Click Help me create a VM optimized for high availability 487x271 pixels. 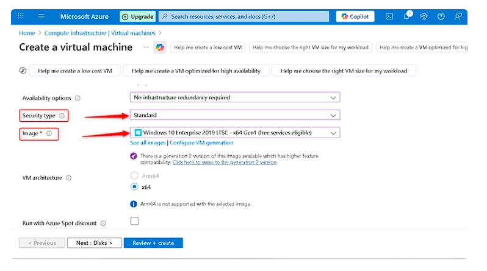click(196, 71)
